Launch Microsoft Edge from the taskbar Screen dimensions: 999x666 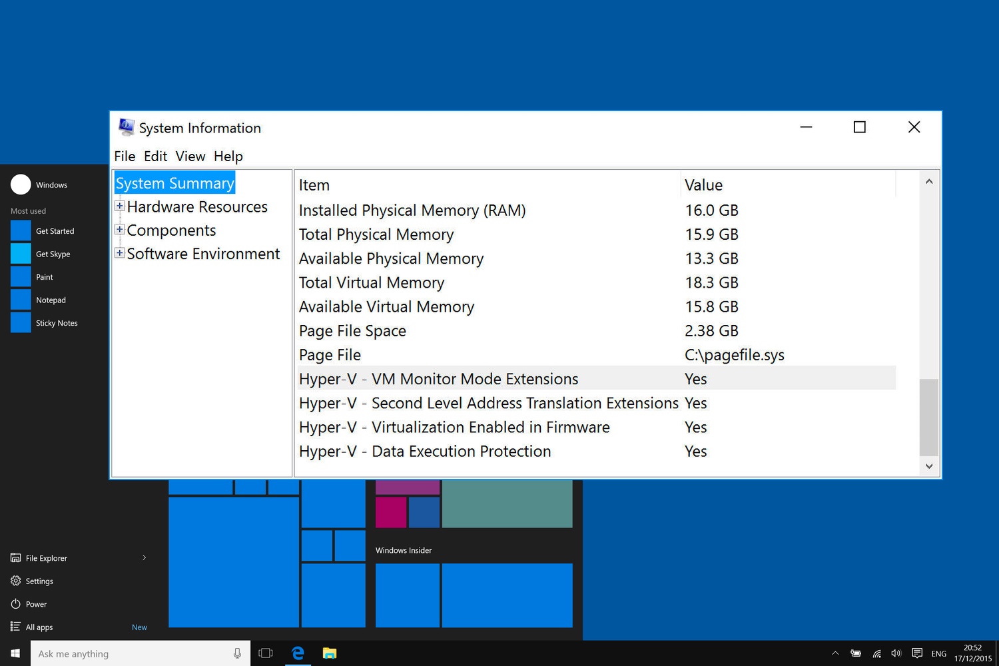click(298, 653)
